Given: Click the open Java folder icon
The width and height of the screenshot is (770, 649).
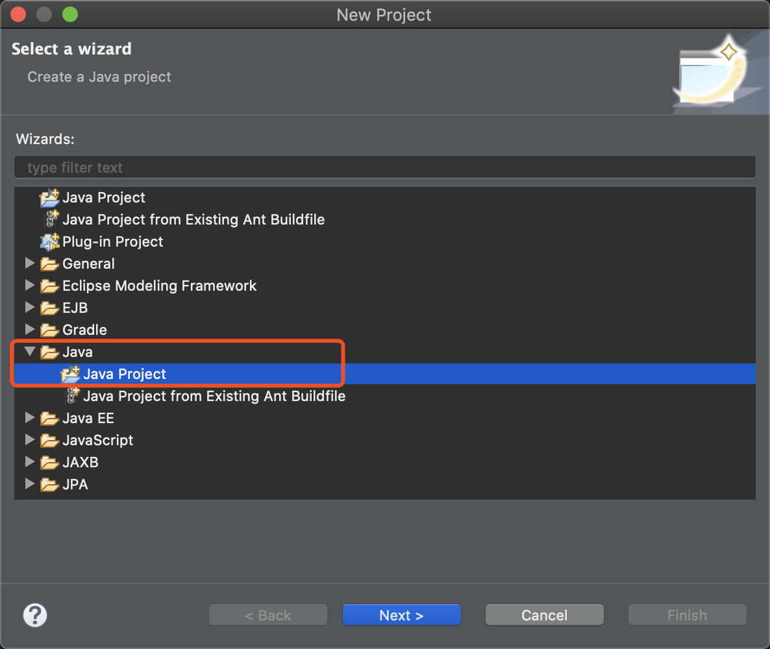Looking at the screenshot, I should pos(49,352).
